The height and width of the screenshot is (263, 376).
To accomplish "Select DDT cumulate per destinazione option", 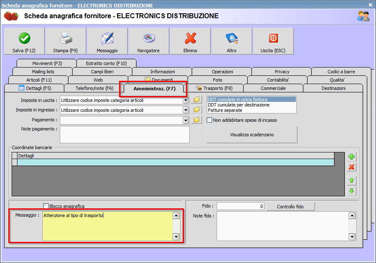I will point(251,104).
